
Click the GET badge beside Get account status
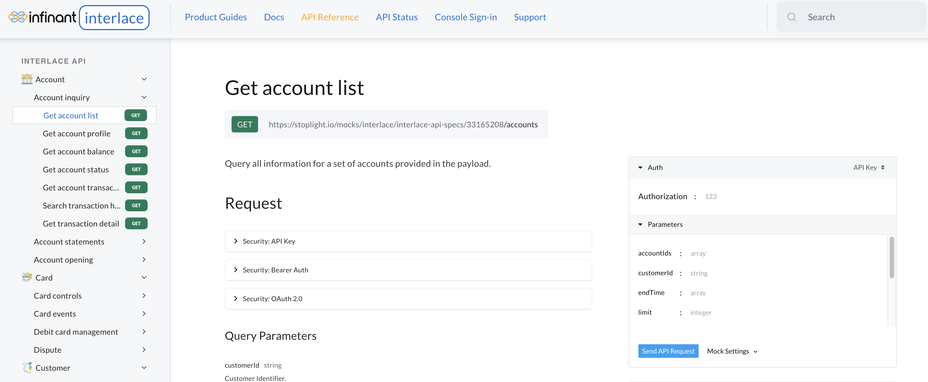point(136,169)
